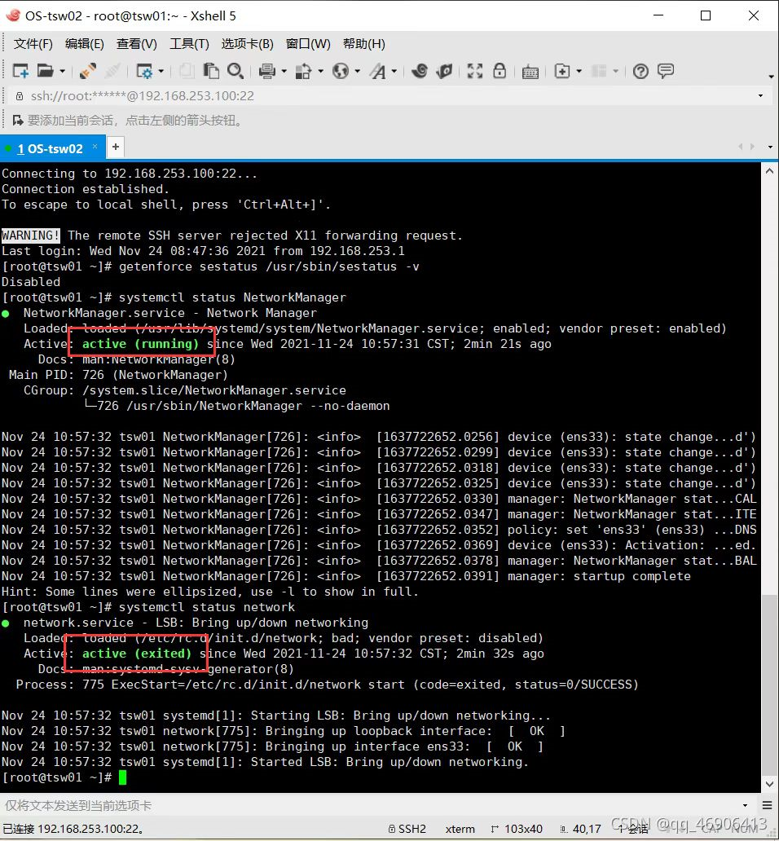The image size is (779, 841).
Task: Click the Xftp swirl icon
Action: tap(420, 71)
